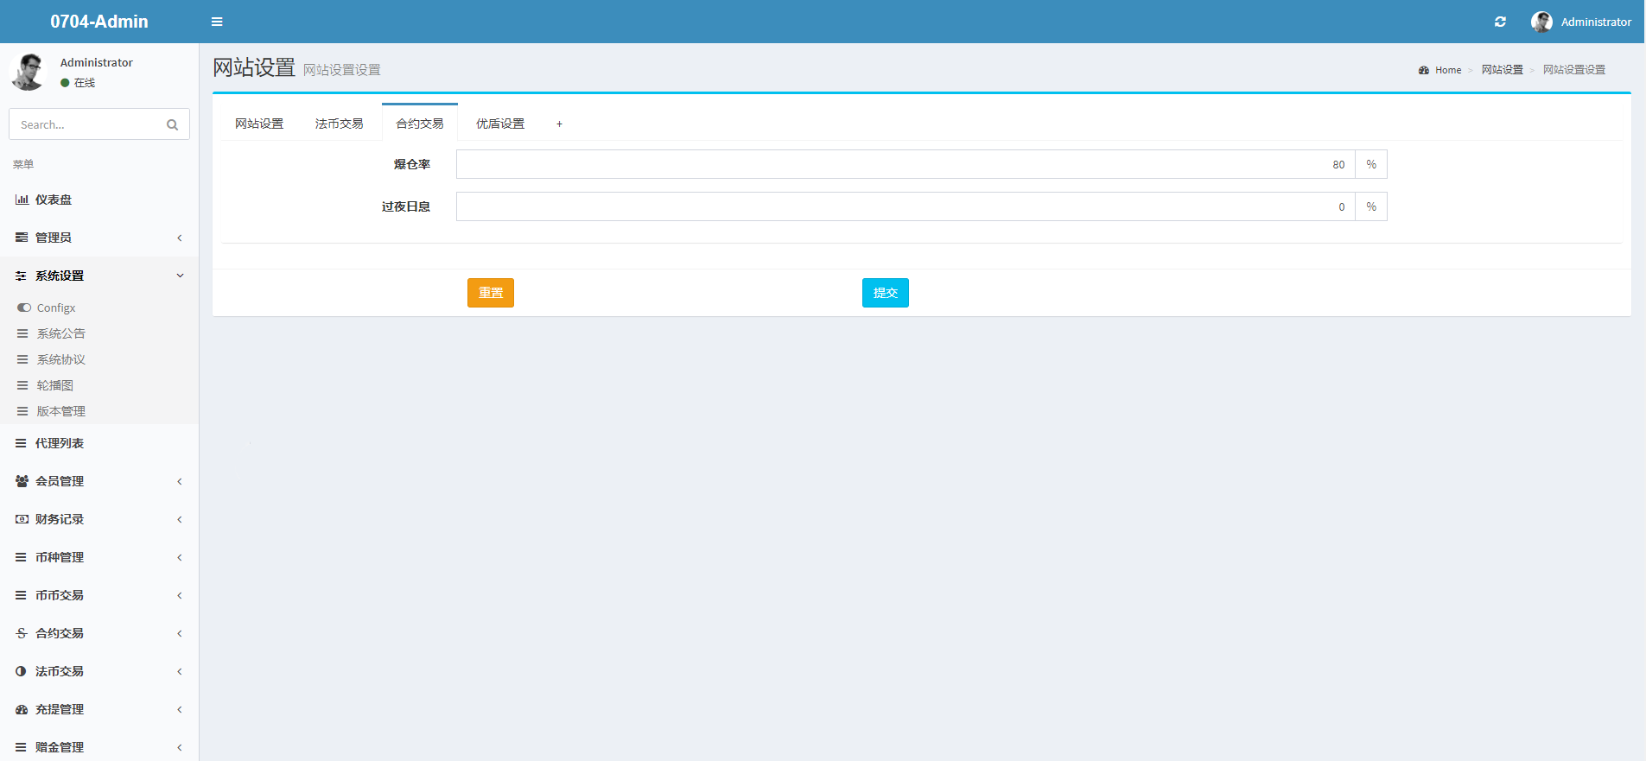Click the Home dashboard icon in breadcrumb
The image size is (1646, 761).
pos(1423,70)
